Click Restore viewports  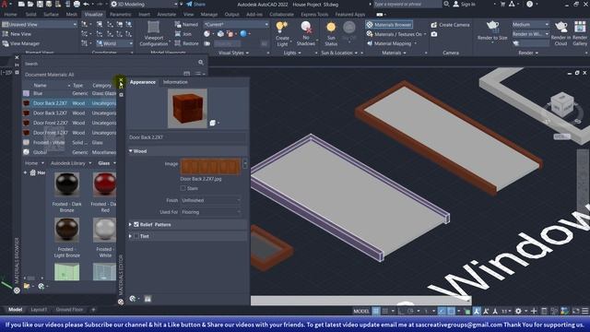click(186, 43)
